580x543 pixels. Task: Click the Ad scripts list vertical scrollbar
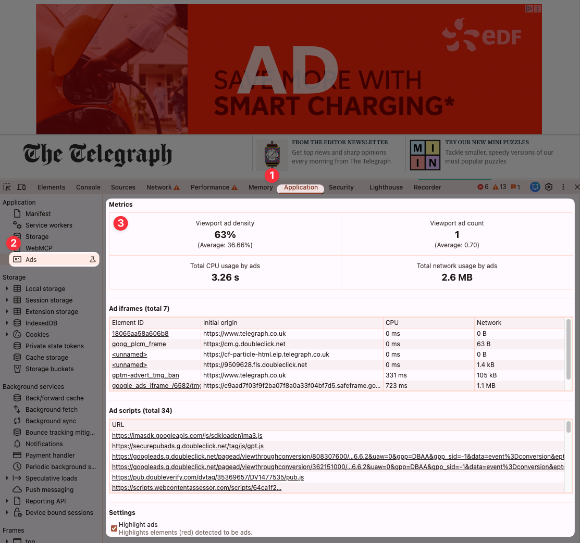568,427
